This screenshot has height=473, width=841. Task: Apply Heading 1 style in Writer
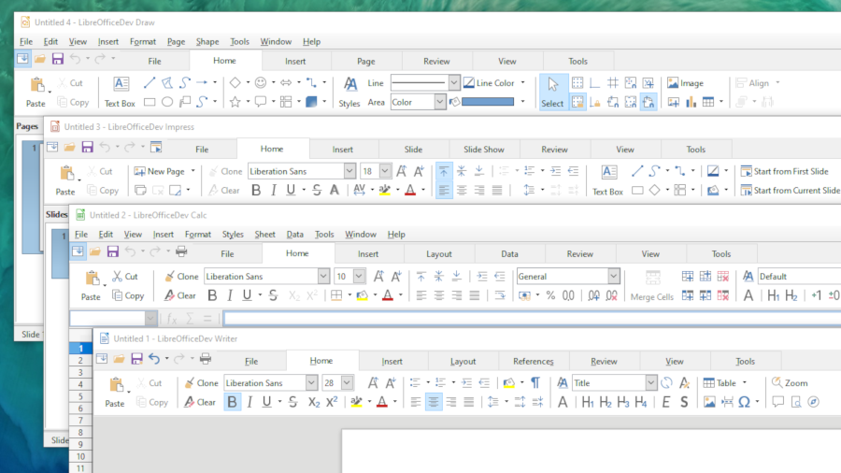point(588,402)
